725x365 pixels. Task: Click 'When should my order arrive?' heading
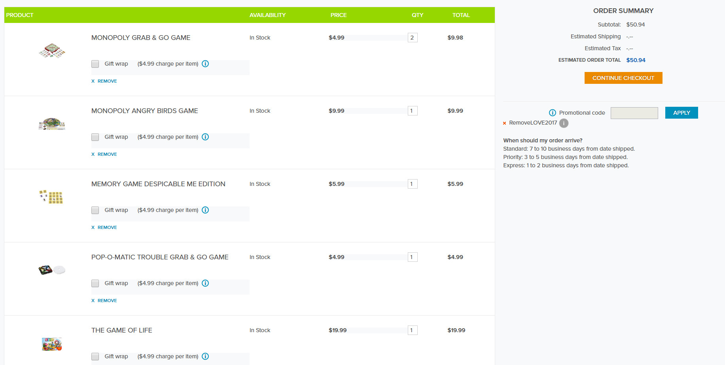pyautogui.click(x=543, y=140)
